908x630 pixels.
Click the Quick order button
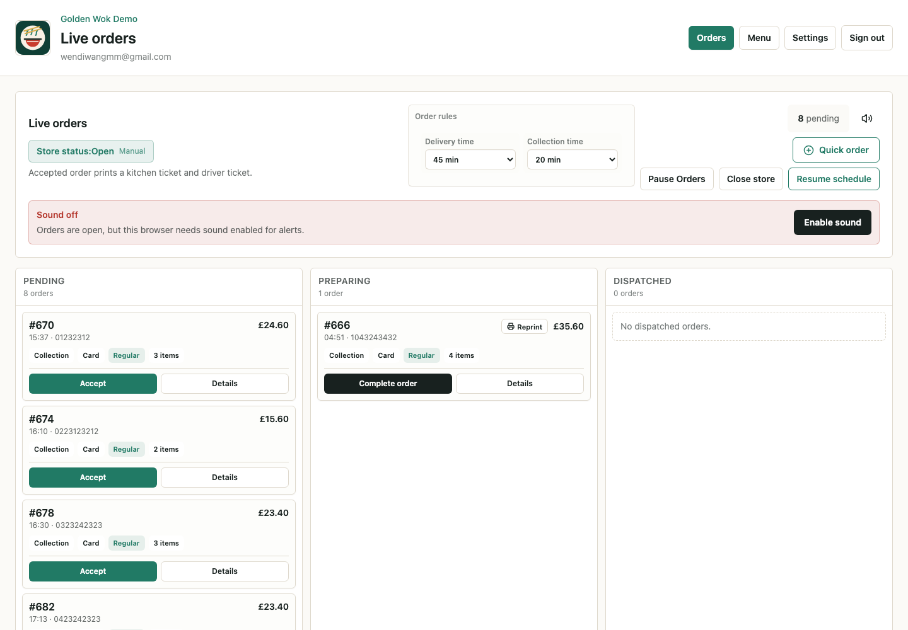836,150
